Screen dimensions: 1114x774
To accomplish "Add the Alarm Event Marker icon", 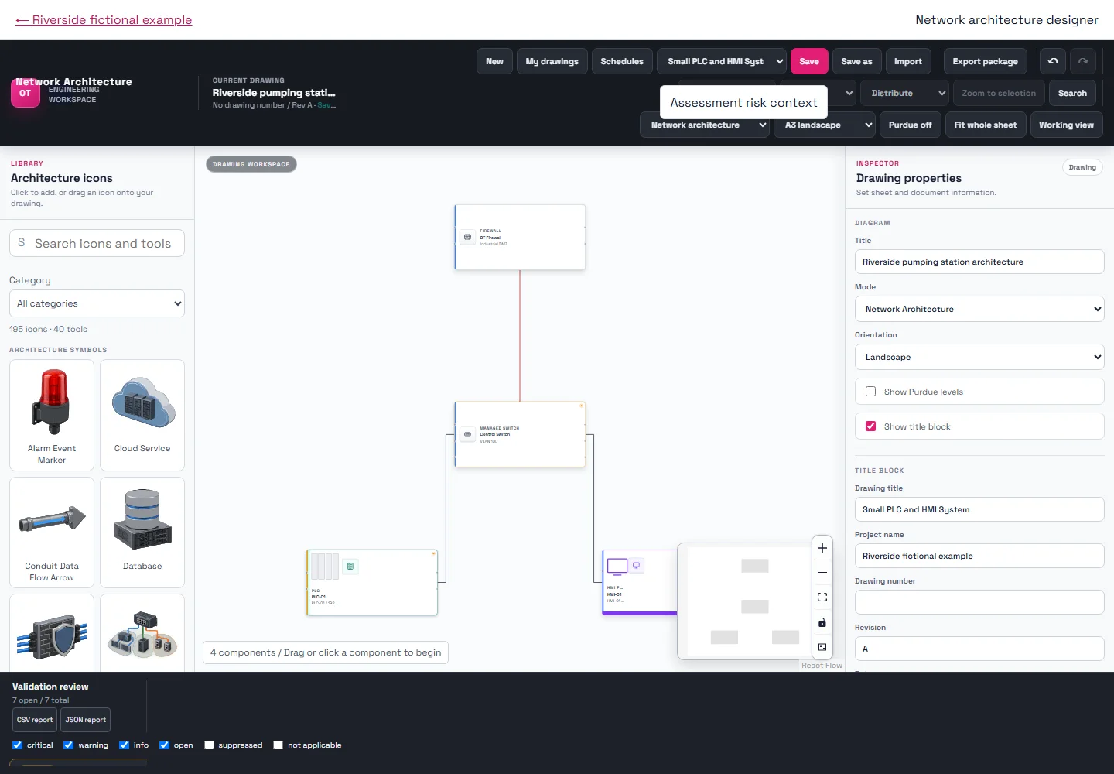I will click(52, 415).
